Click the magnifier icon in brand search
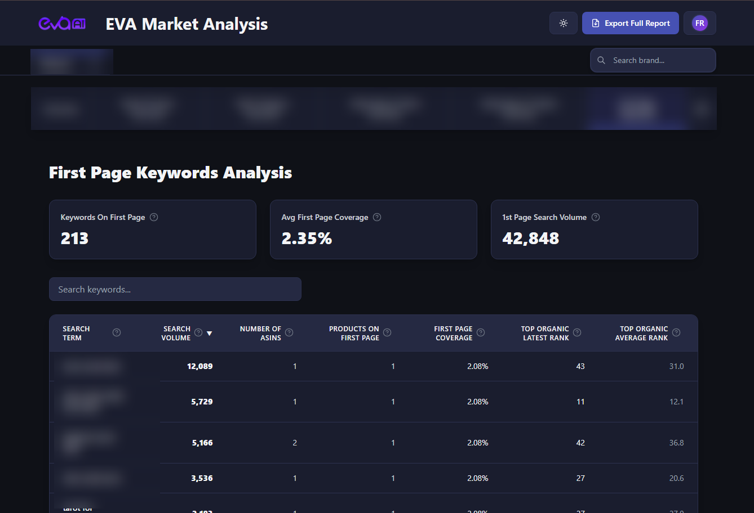 coord(601,60)
